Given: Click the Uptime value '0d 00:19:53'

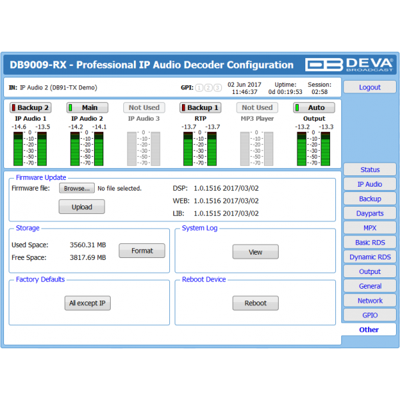Looking at the screenshot, I should 285,92.
